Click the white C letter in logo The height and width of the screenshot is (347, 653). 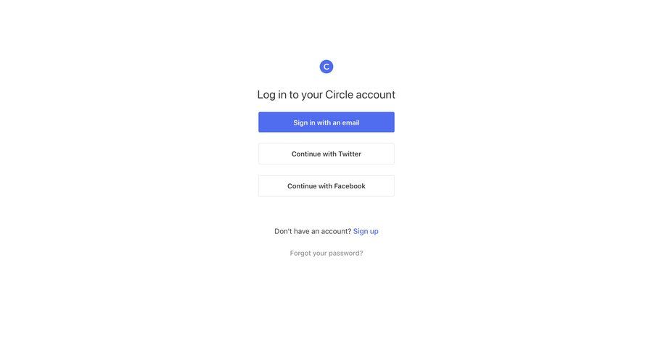coord(326,67)
